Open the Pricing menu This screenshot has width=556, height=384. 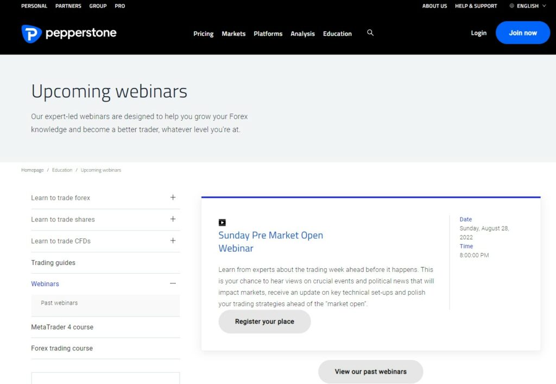[203, 34]
